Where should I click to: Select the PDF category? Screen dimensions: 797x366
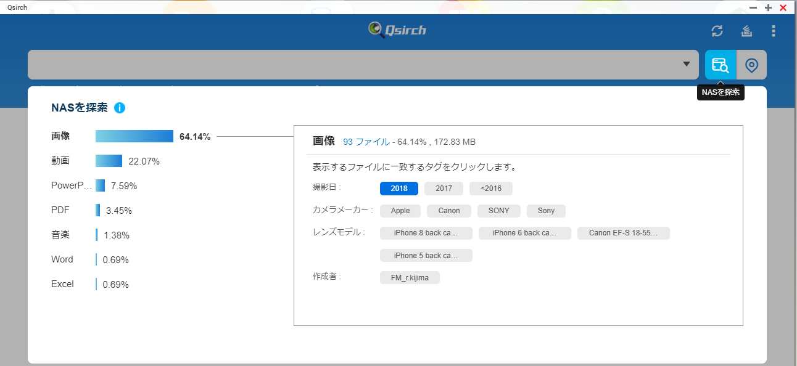pyautogui.click(x=60, y=210)
